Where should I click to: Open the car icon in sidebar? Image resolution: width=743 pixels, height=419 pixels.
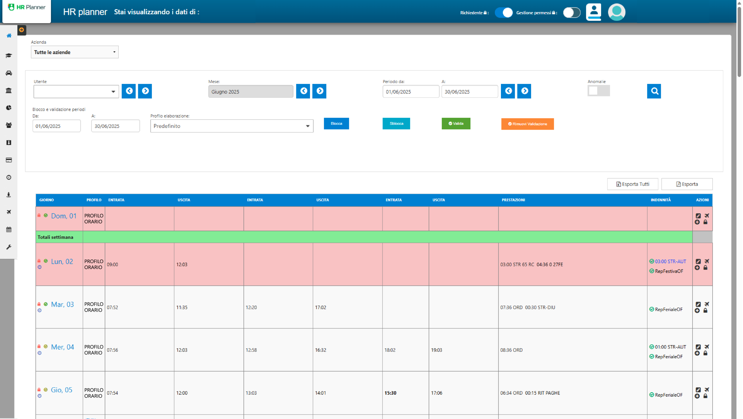point(9,73)
